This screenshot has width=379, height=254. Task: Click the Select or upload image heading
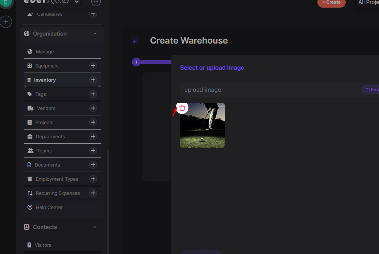pyautogui.click(x=212, y=67)
